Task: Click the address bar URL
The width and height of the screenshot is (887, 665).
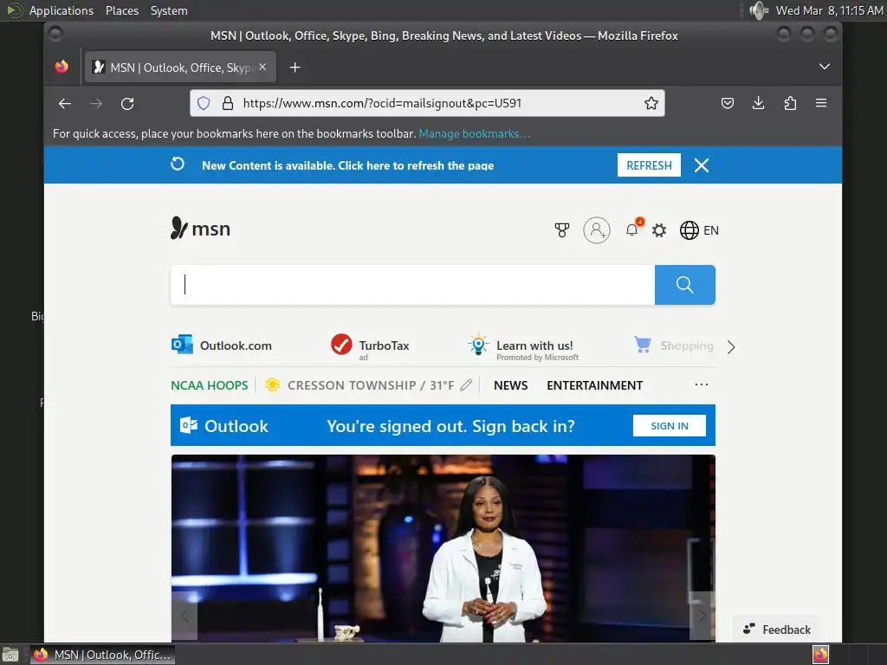Action: tap(382, 103)
